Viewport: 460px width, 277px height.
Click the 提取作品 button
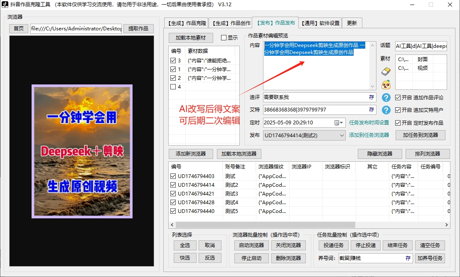pos(138,29)
